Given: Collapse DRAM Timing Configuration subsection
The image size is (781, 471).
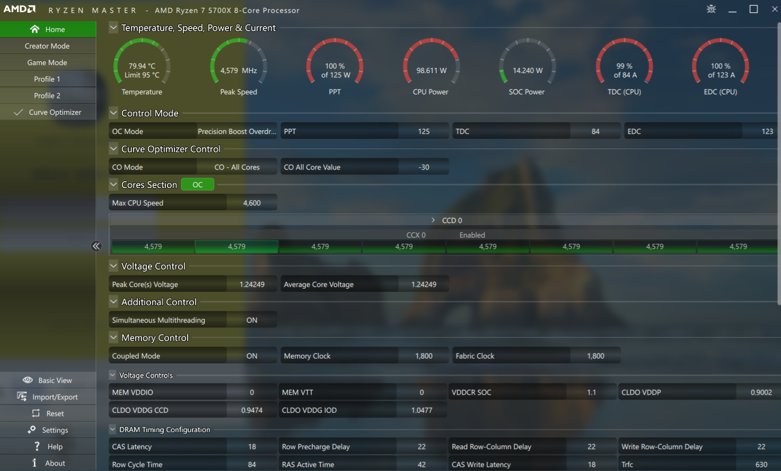Looking at the screenshot, I should point(112,429).
